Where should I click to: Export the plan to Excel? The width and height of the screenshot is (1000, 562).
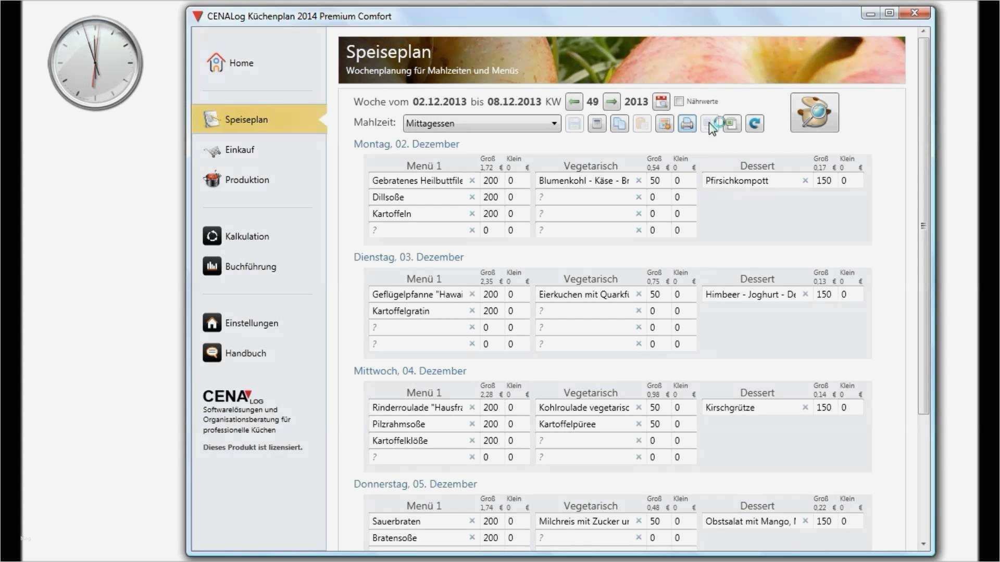(x=732, y=123)
